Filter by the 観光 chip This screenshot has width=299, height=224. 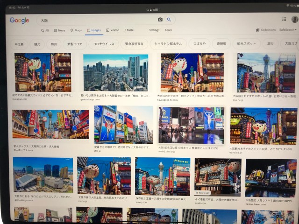[37, 43]
